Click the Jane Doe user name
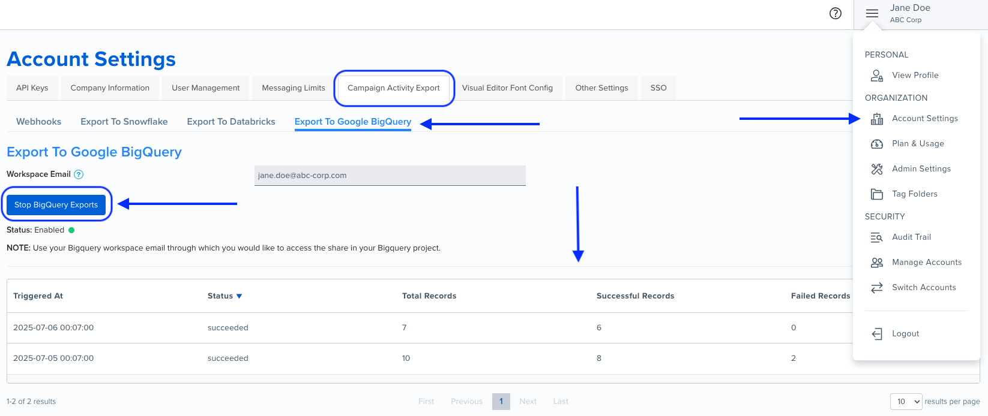Screen dimensions: 988x416 click(x=910, y=8)
